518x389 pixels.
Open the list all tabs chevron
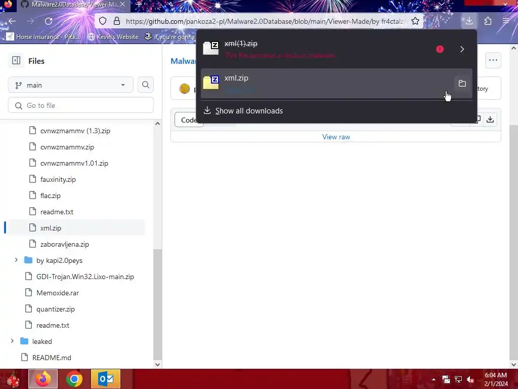(x=441, y=4)
